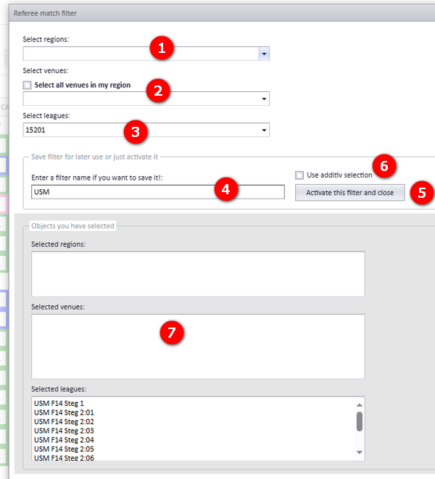435x479 pixels.
Task: Click Activate this filter and close
Action: click(349, 193)
